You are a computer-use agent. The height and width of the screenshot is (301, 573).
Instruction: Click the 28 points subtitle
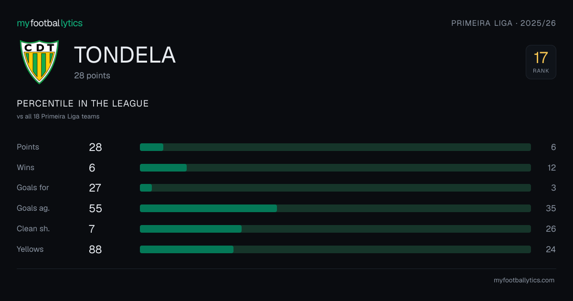click(92, 75)
